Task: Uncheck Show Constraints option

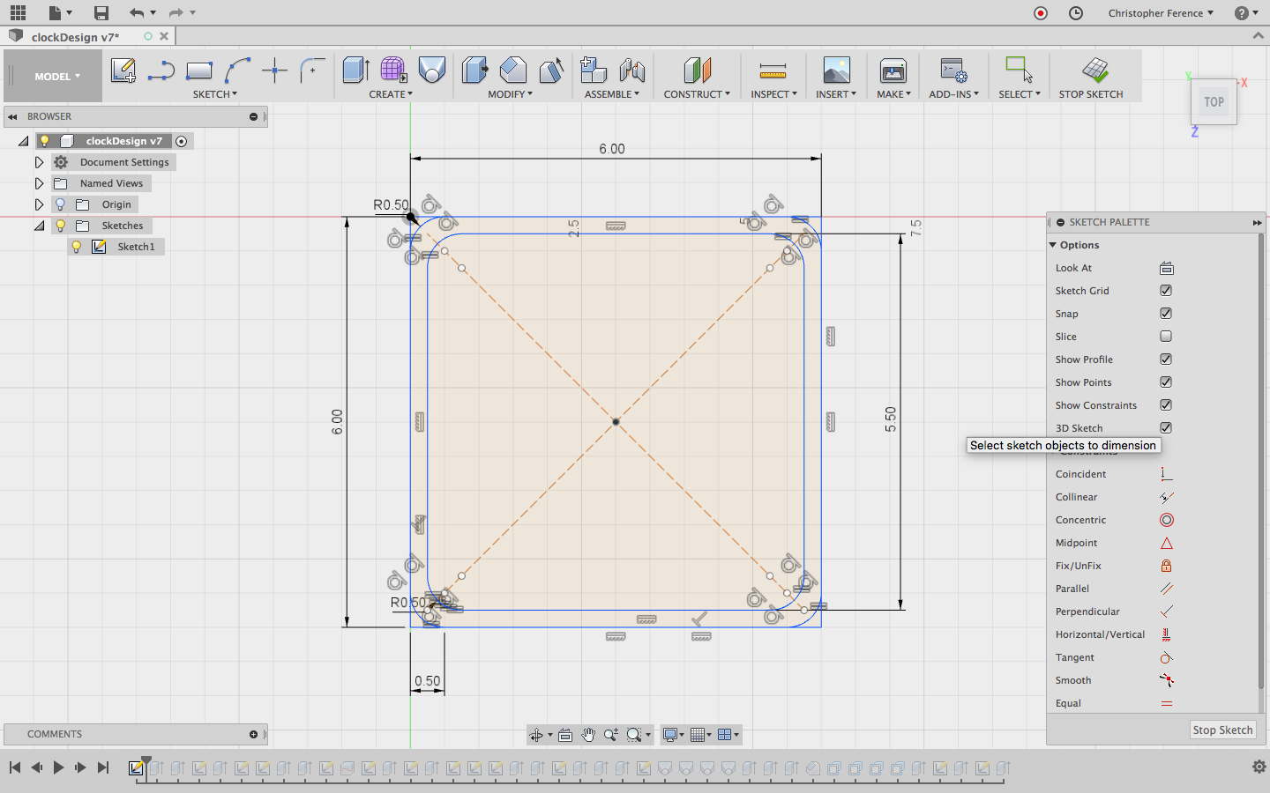Action: 1166,405
